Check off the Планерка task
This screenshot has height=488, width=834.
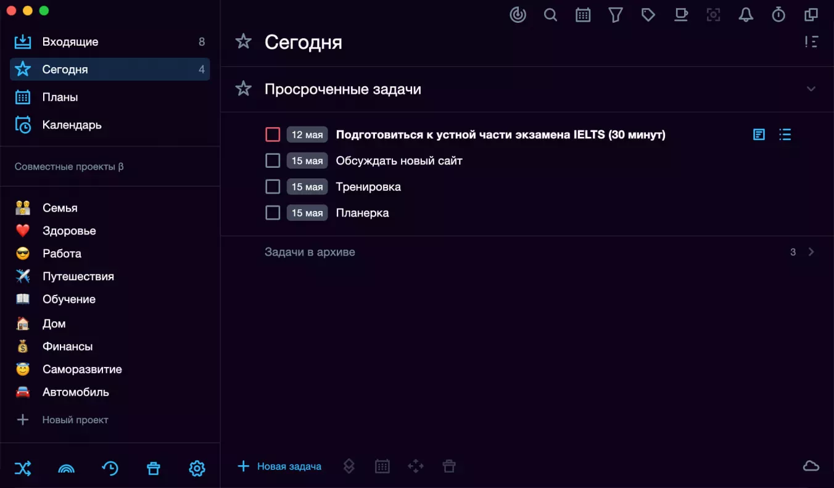pyautogui.click(x=273, y=213)
